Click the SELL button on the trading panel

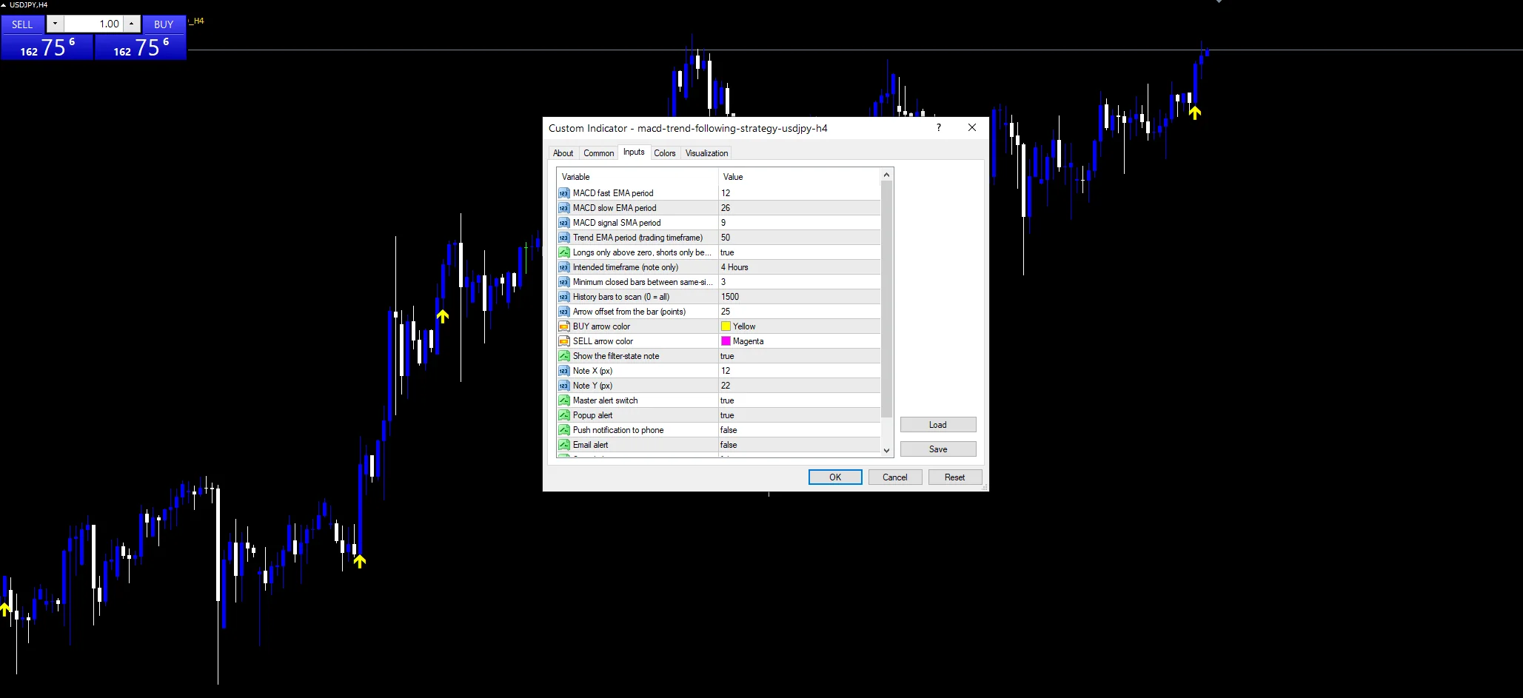point(22,24)
